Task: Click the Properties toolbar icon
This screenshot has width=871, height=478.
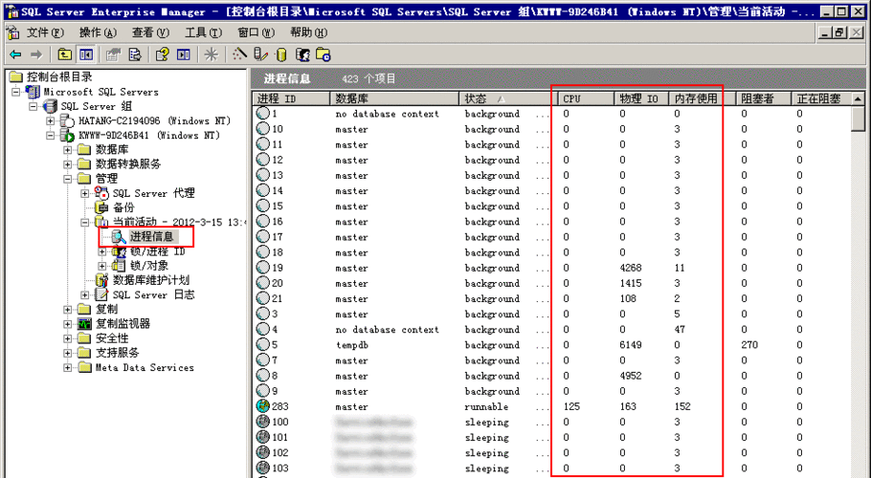Action: point(114,54)
